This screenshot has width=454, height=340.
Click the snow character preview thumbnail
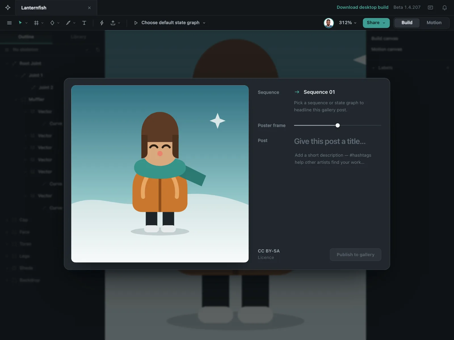(160, 174)
